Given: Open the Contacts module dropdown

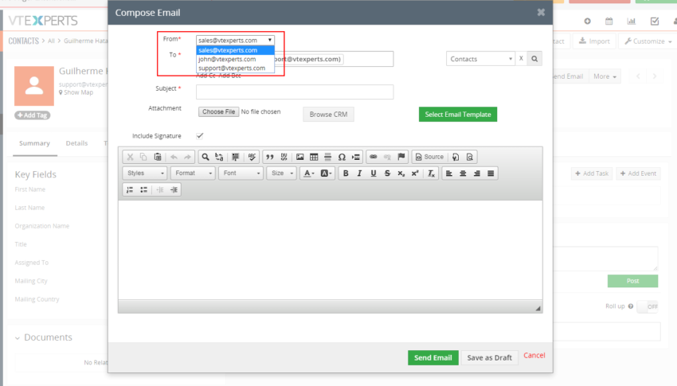Looking at the screenshot, I should (480, 59).
